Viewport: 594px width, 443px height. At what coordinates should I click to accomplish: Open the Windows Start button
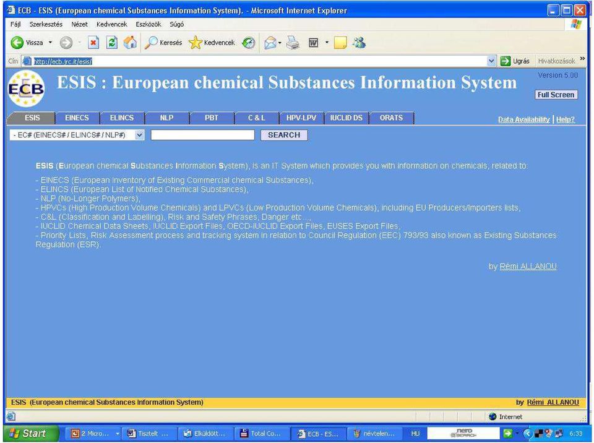point(31,433)
